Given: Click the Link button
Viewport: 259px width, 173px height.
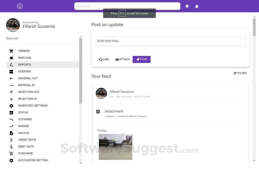Looking at the screenshot, I should [104, 60].
